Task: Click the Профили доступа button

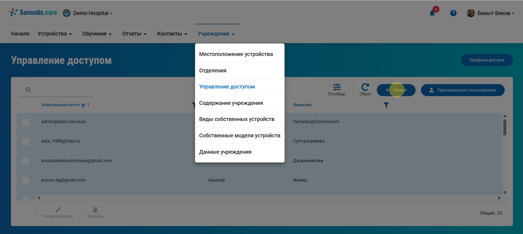Action: (487, 60)
